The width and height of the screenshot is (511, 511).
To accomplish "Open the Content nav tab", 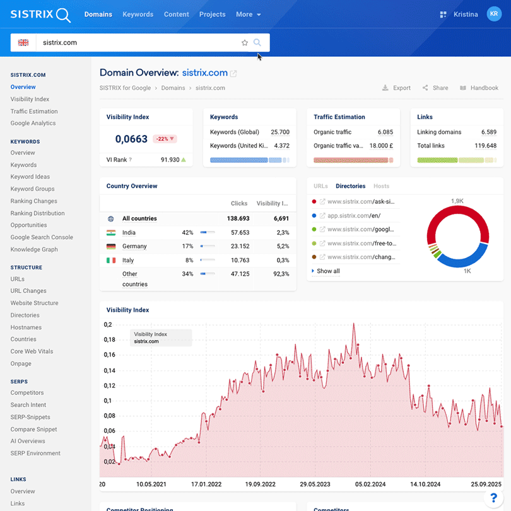I will pyautogui.click(x=176, y=15).
